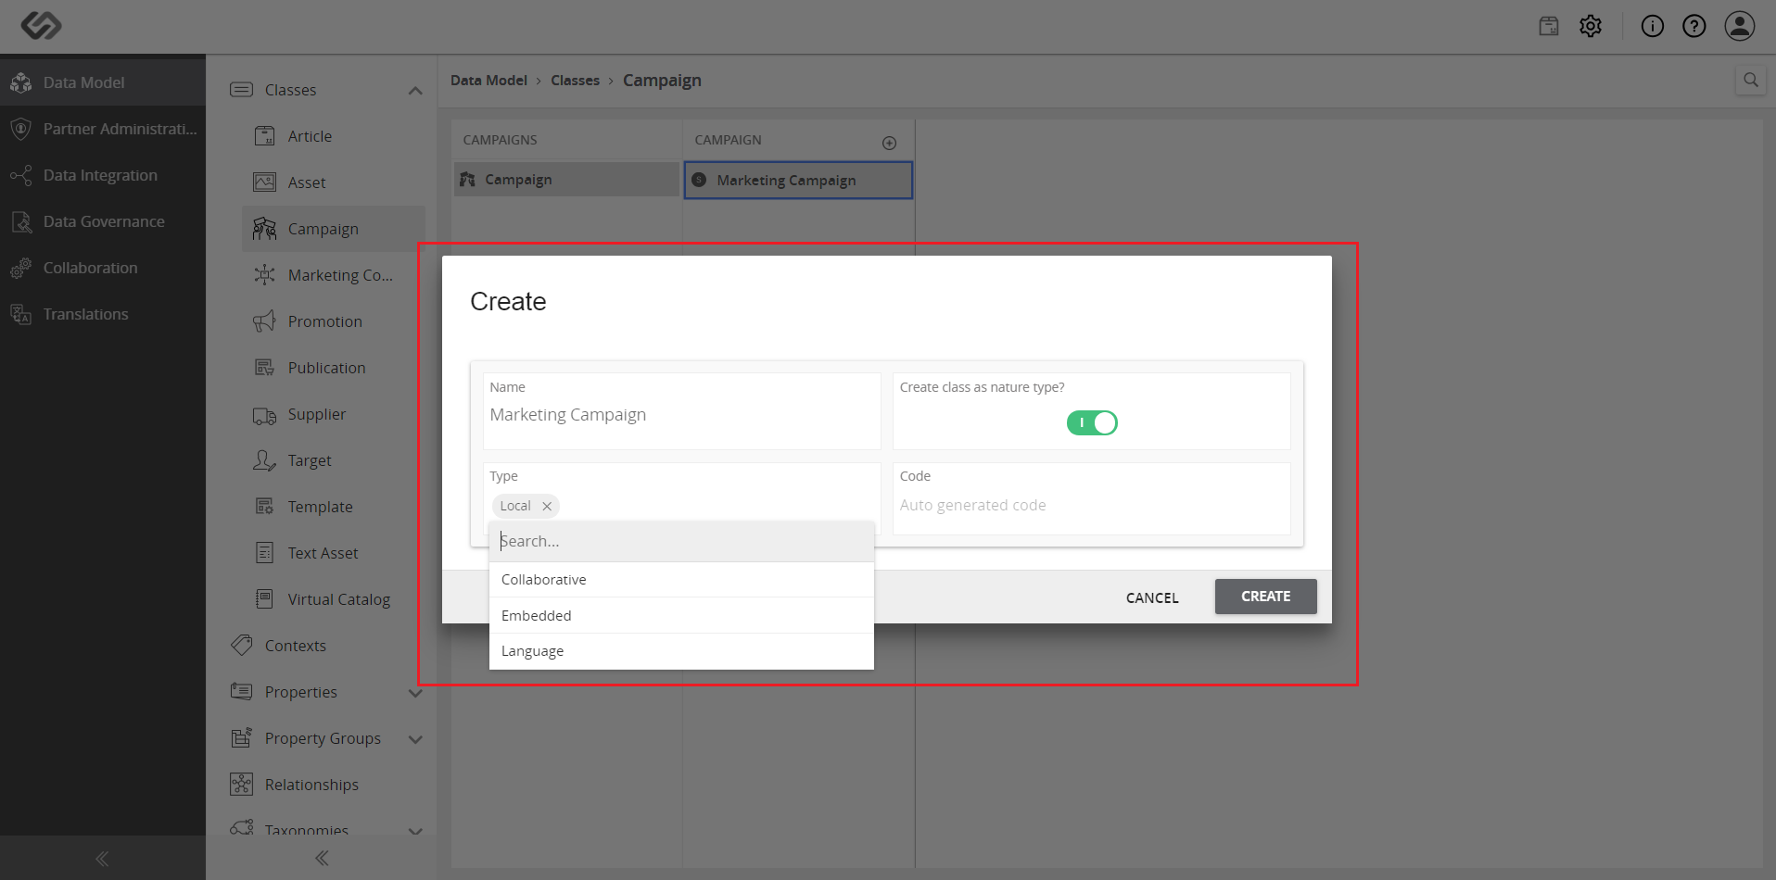Select Language from the Type dropdown

click(x=681, y=651)
